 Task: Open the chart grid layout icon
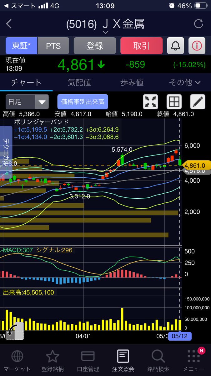174,102
